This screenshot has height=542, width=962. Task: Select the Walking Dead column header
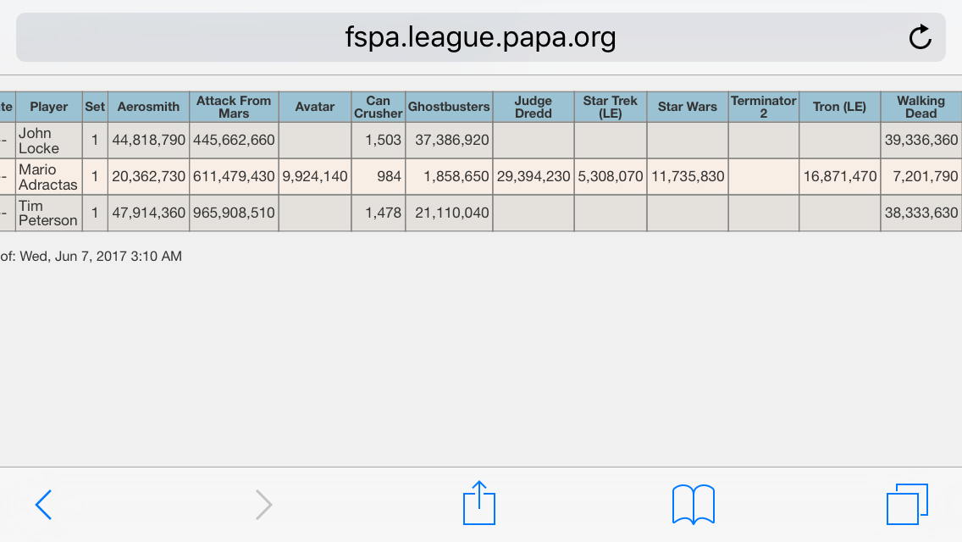click(921, 107)
